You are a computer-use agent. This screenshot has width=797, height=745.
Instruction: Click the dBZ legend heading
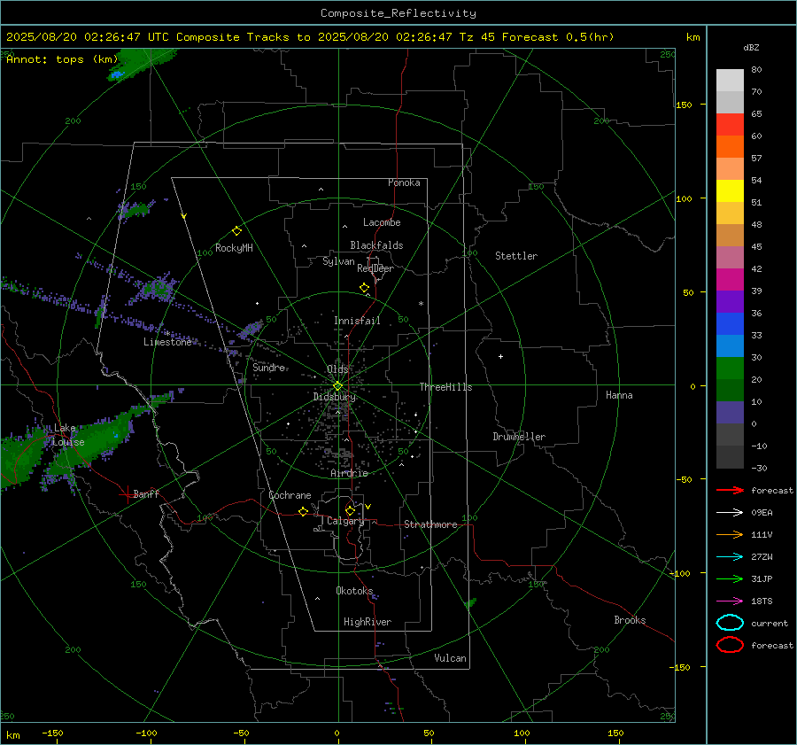pyautogui.click(x=751, y=48)
